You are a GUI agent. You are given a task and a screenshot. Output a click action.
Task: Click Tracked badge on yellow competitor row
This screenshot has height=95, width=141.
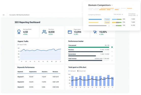coord(107,23)
